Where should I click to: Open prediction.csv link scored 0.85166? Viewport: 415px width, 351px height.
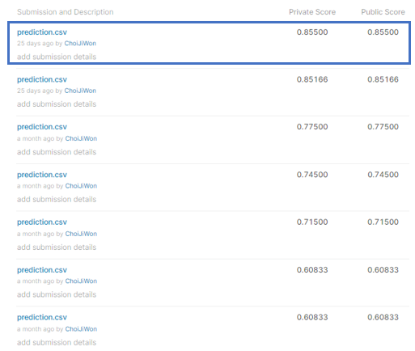[x=42, y=80]
